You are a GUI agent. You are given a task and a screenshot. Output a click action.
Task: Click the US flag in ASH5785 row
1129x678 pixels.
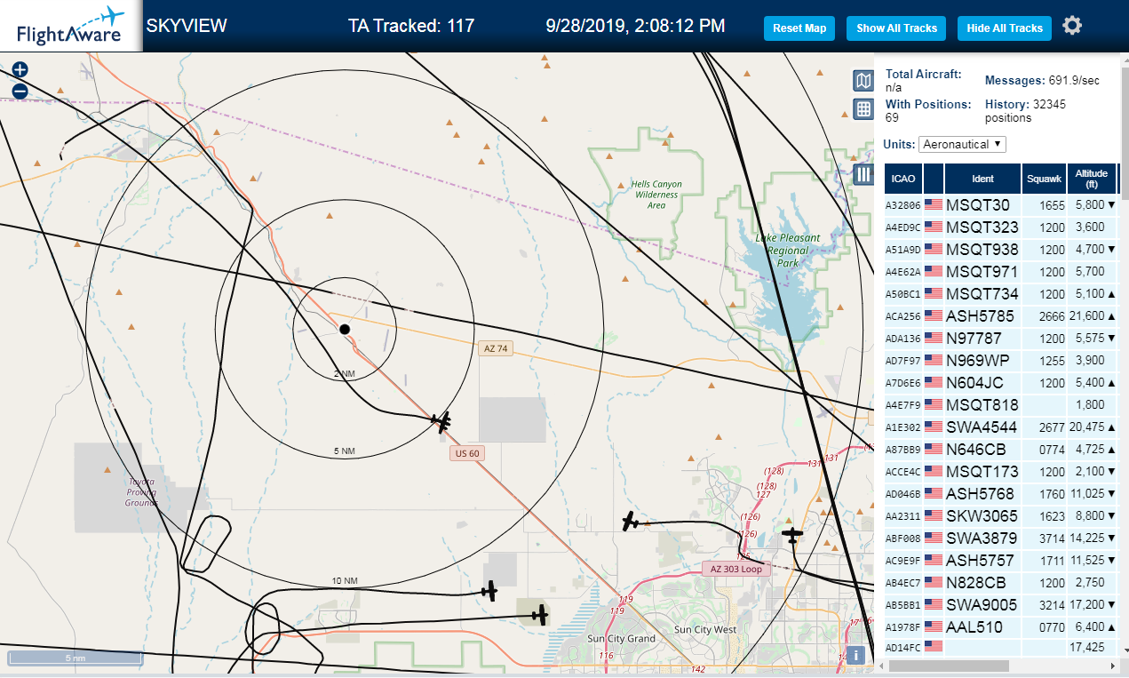(934, 315)
